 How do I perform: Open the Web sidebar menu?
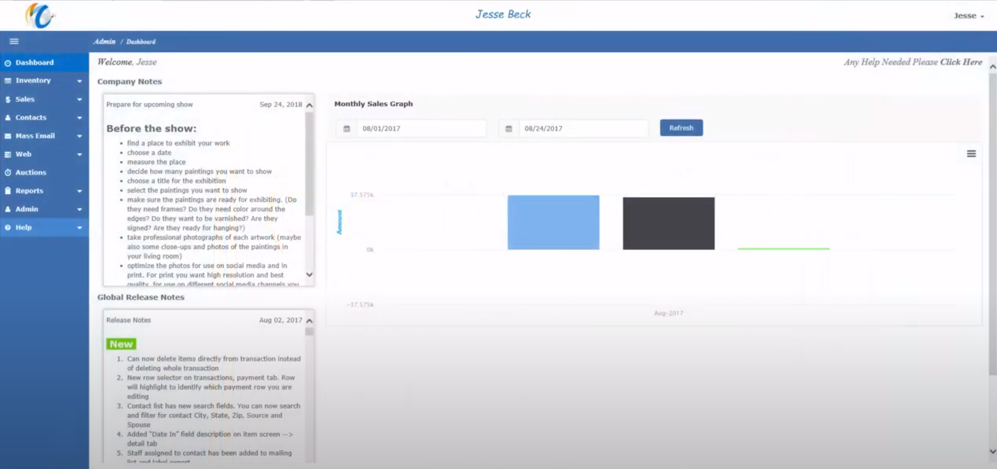click(45, 154)
